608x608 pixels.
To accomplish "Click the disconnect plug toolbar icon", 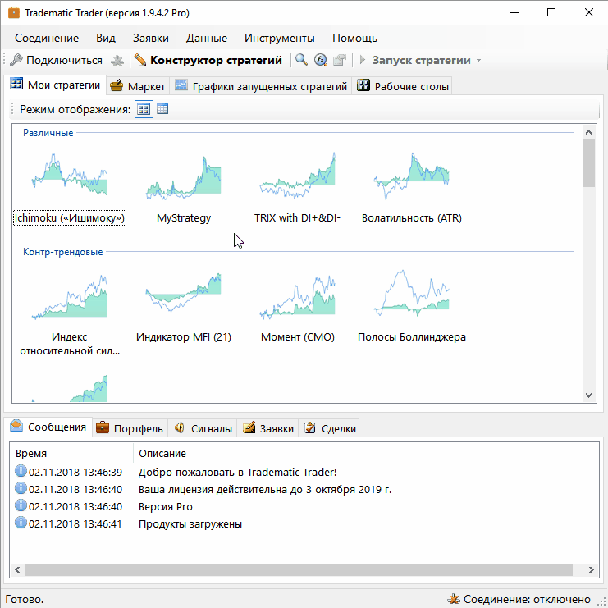I will click(x=117, y=61).
